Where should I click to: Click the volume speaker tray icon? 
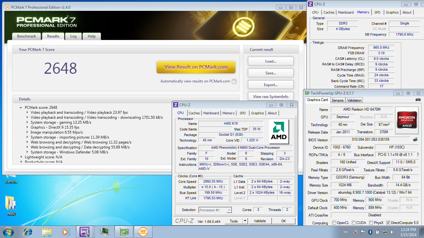[x=392, y=232]
